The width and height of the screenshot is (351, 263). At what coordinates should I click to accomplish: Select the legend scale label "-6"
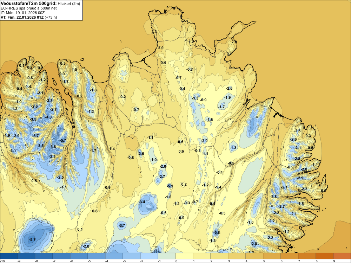pos(71,261)
